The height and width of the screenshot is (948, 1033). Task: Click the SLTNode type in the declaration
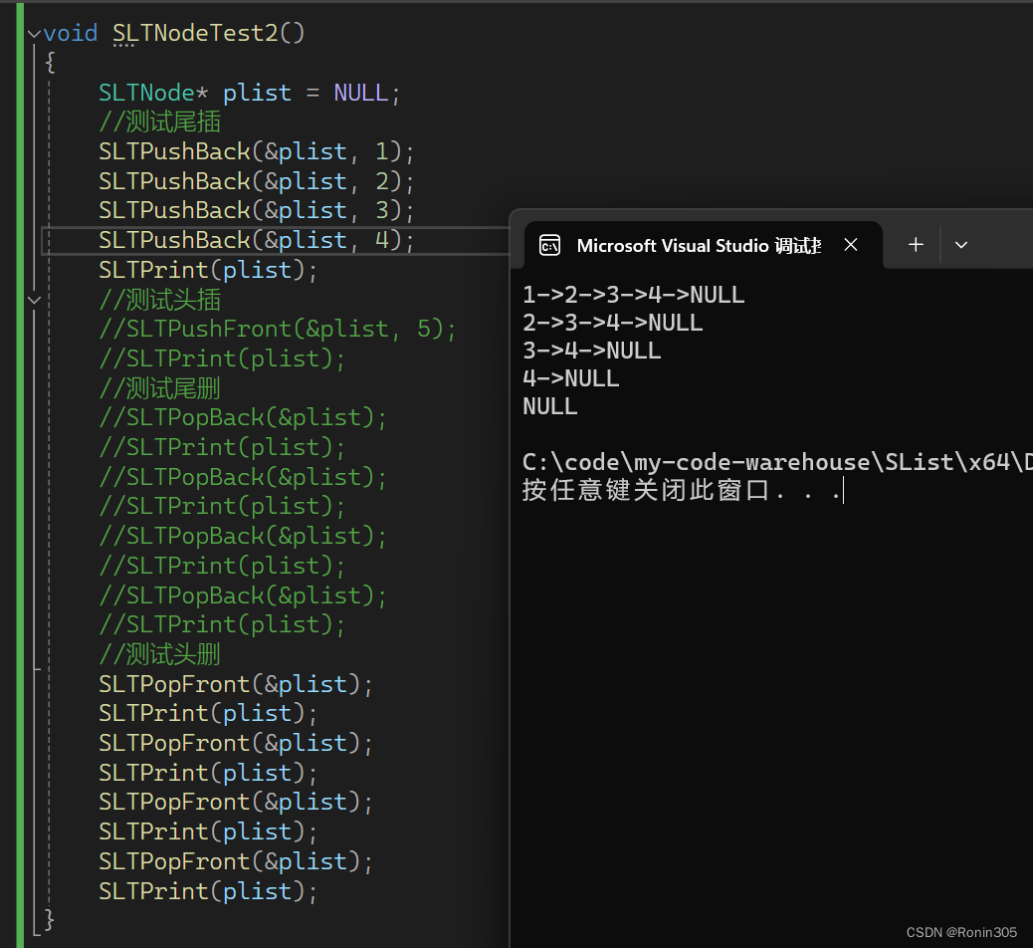[x=146, y=94]
